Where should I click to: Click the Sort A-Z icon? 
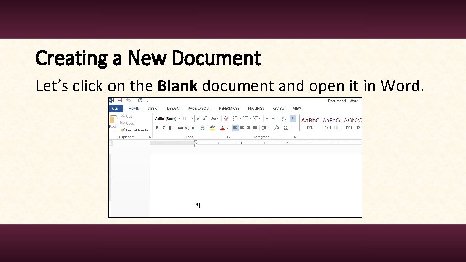284,119
